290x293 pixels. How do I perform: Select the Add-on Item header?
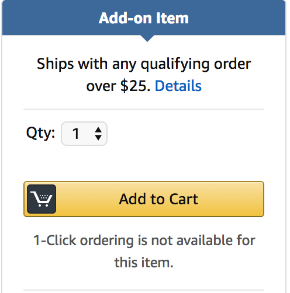click(144, 18)
